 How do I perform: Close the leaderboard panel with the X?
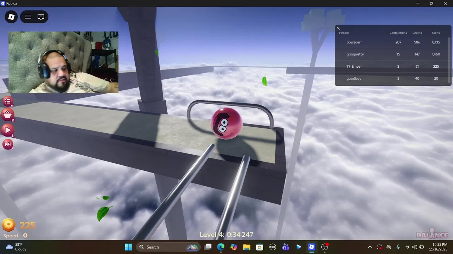point(338,28)
